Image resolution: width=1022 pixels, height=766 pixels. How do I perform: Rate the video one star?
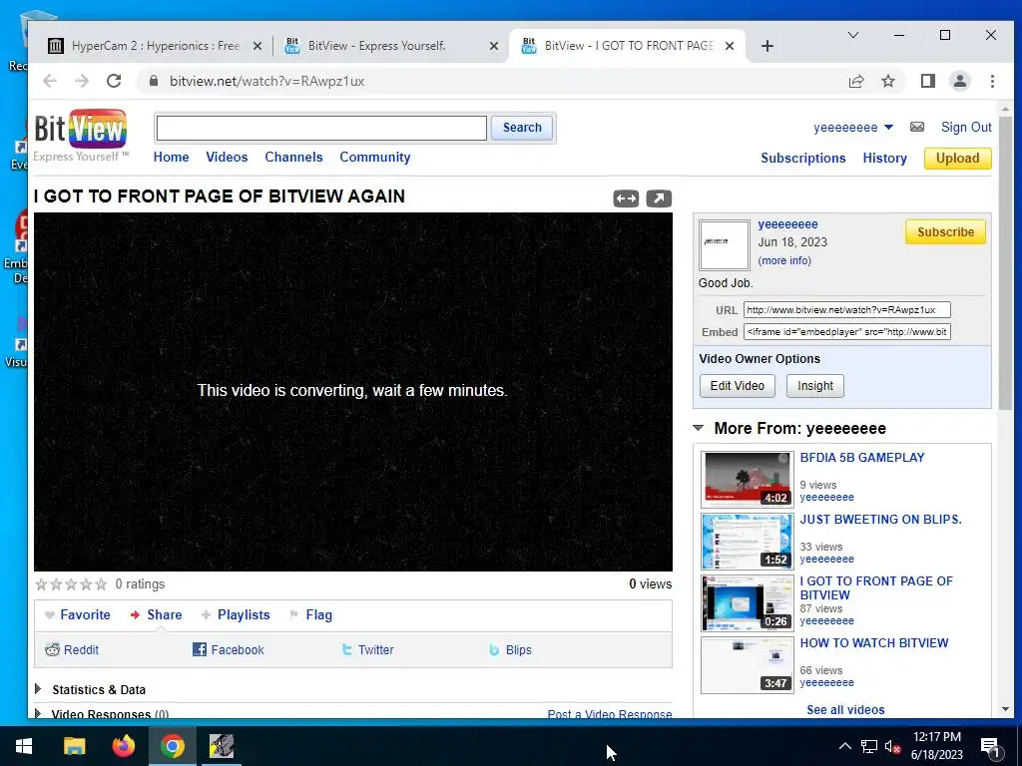pos(41,584)
